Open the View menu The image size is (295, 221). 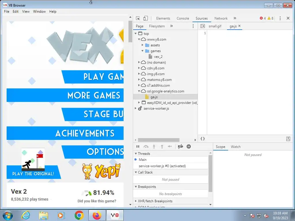(26, 12)
